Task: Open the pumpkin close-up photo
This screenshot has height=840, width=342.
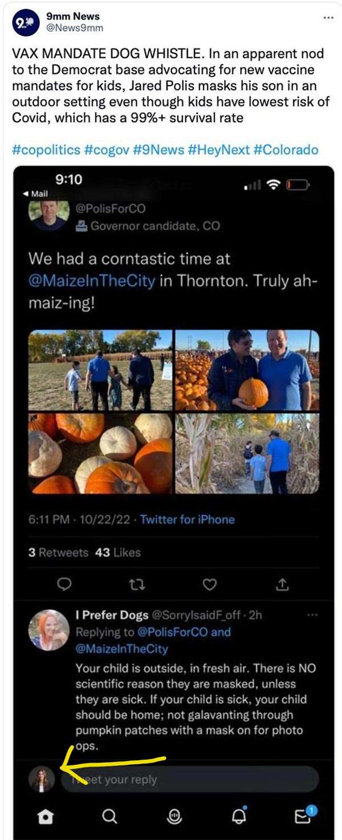Action: pos(100,454)
